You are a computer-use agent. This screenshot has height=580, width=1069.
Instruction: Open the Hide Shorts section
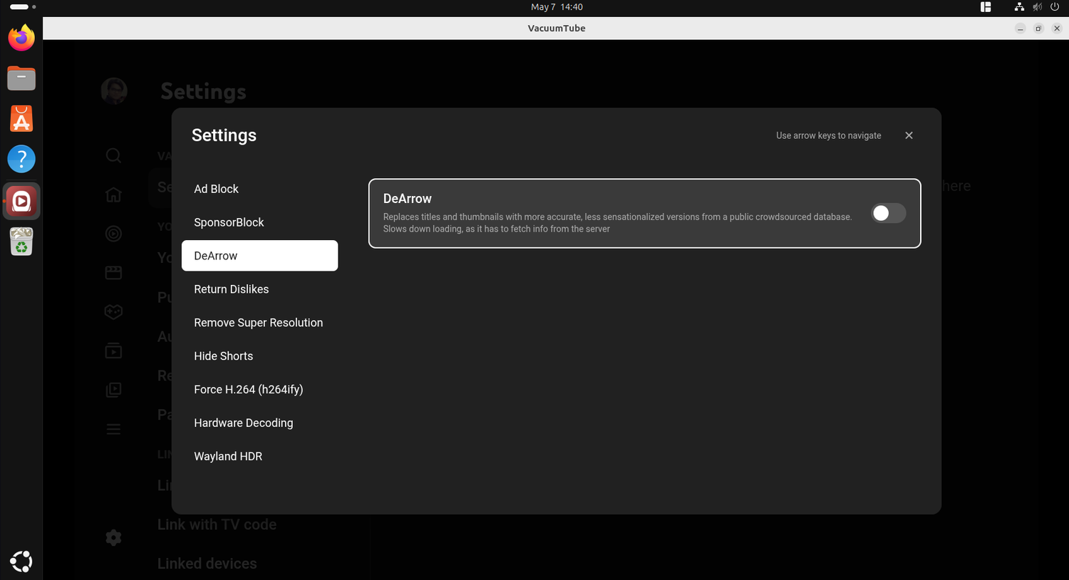259,356
